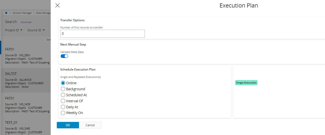The width and height of the screenshot is (325, 135).
Task: Select the Background radio button
Action: [x=63, y=89]
